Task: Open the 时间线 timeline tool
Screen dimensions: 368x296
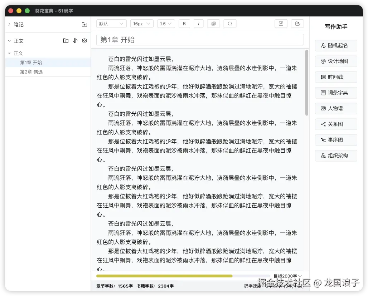Action: [335, 77]
